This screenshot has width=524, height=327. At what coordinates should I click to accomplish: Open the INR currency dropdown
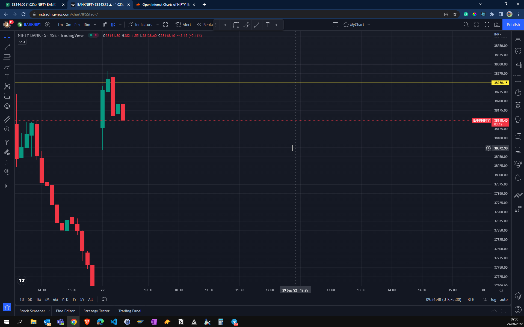(x=498, y=34)
